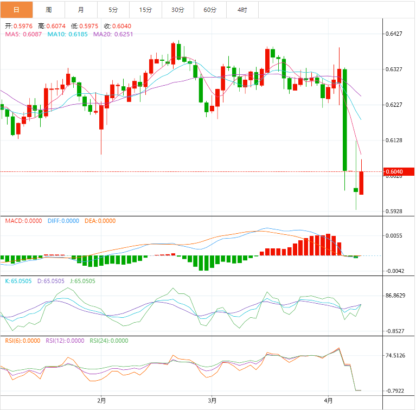
Task: Click the low price 0.5975 value
Action: pos(88,26)
